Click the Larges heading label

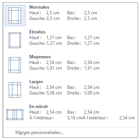[x=36, y=82]
